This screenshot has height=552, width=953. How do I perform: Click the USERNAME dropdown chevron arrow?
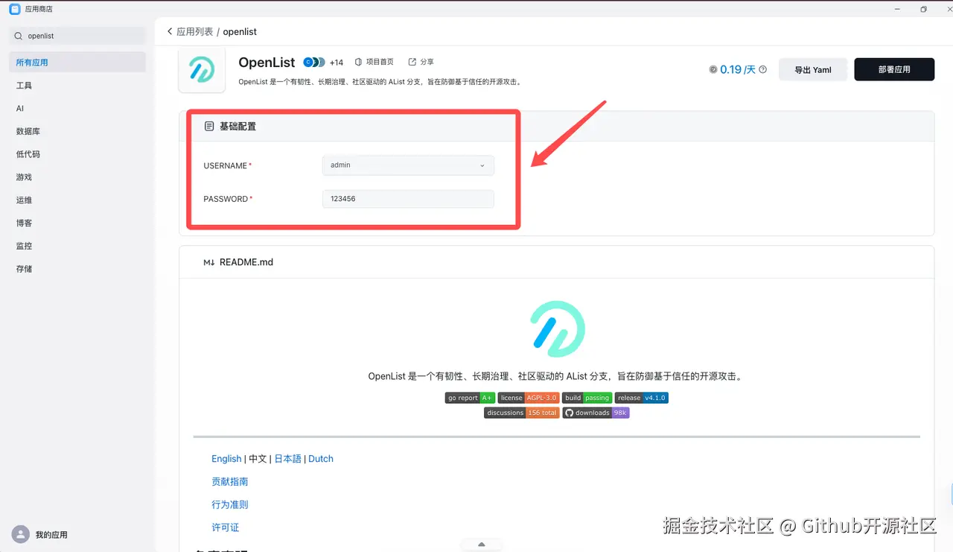point(482,165)
